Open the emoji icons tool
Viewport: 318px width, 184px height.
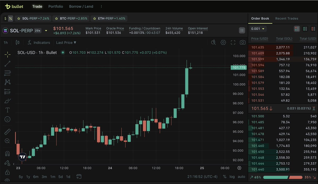pyautogui.click(x=7, y=119)
